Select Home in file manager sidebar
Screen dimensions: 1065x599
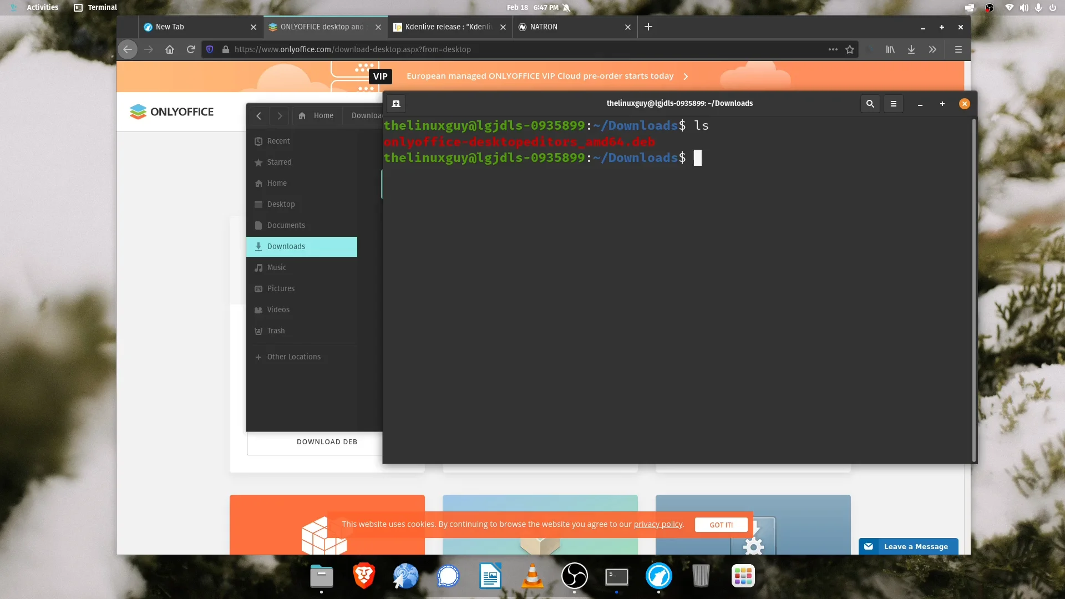[302, 184]
